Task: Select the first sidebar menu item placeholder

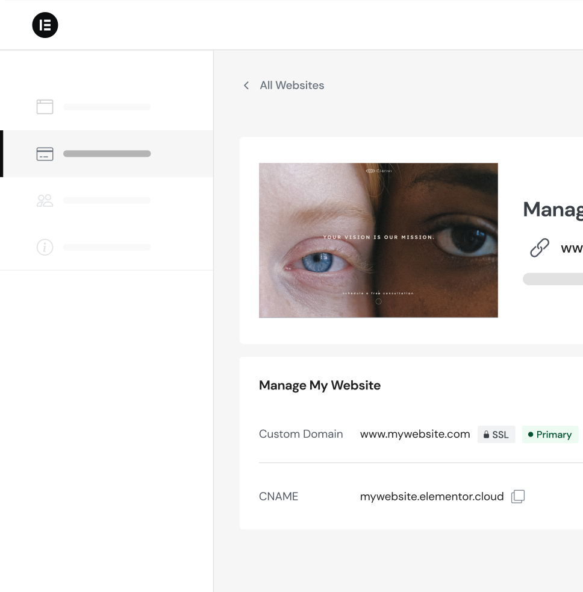Action: pos(107,107)
